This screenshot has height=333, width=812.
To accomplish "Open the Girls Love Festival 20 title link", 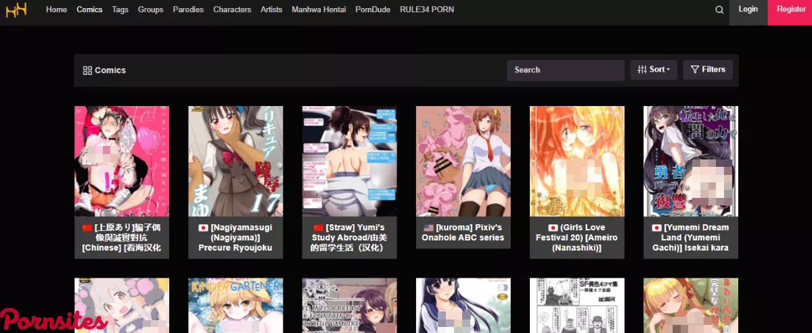I will tap(577, 238).
